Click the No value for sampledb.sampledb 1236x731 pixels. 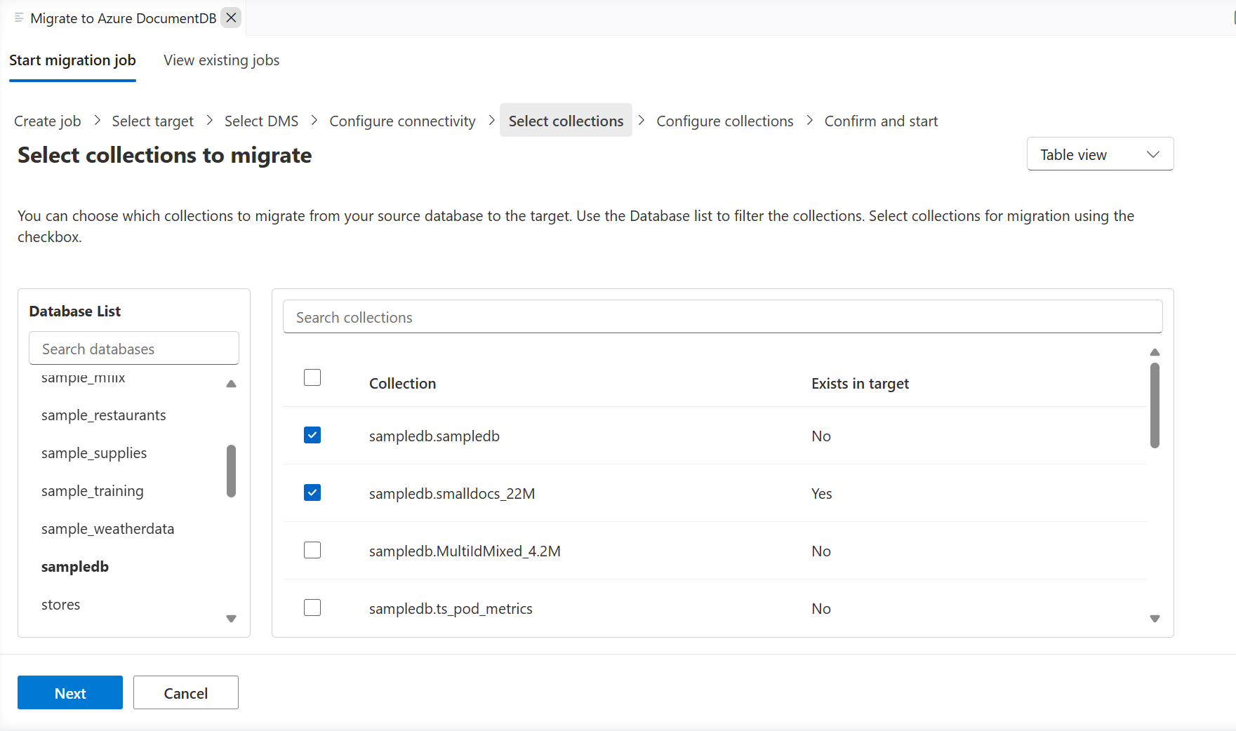(821, 436)
